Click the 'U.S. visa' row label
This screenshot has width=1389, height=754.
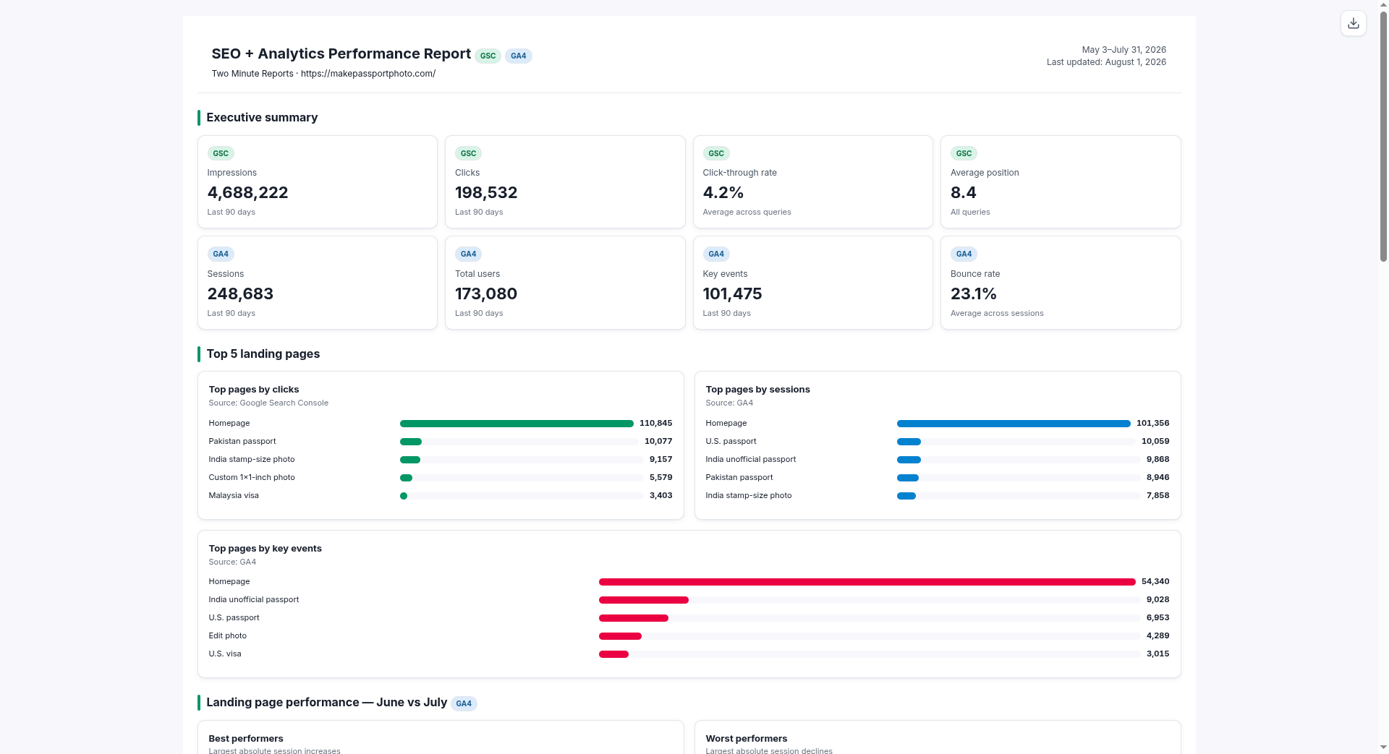point(225,654)
